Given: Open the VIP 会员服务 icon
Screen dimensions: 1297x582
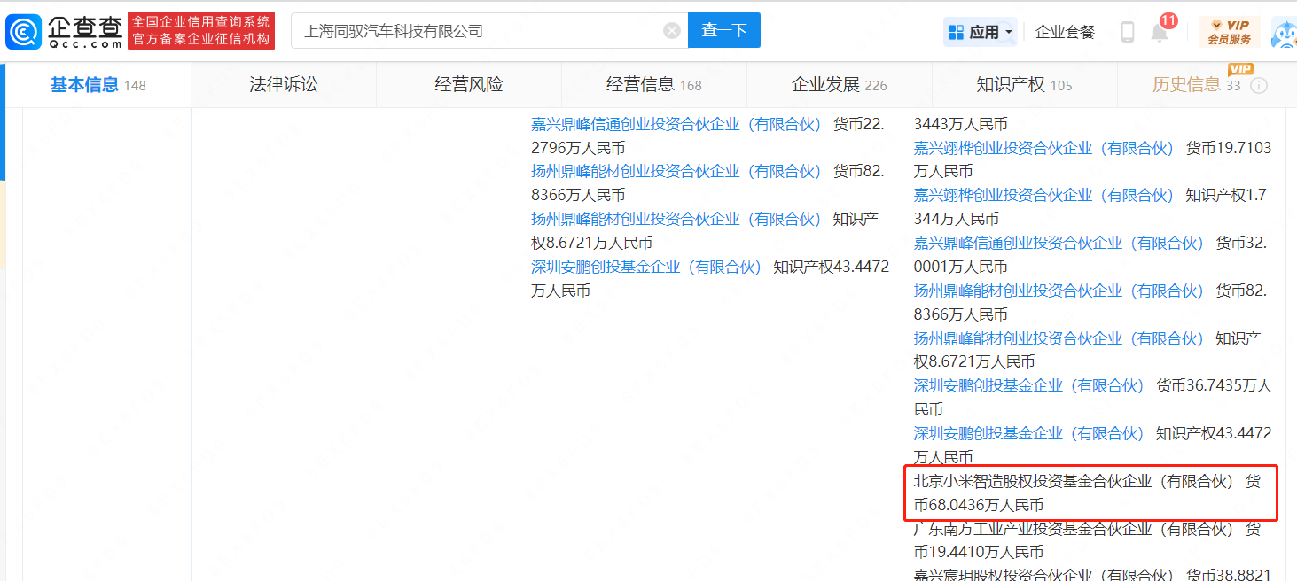Looking at the screenshot, I should coord(1229,32).
